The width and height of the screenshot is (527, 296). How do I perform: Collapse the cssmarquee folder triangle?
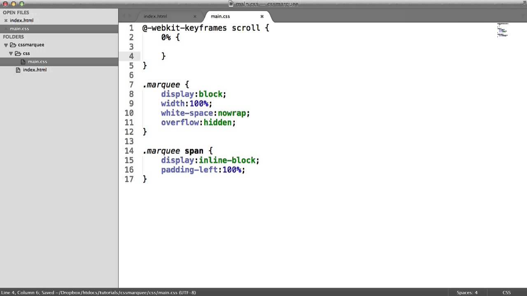(6, 45)
